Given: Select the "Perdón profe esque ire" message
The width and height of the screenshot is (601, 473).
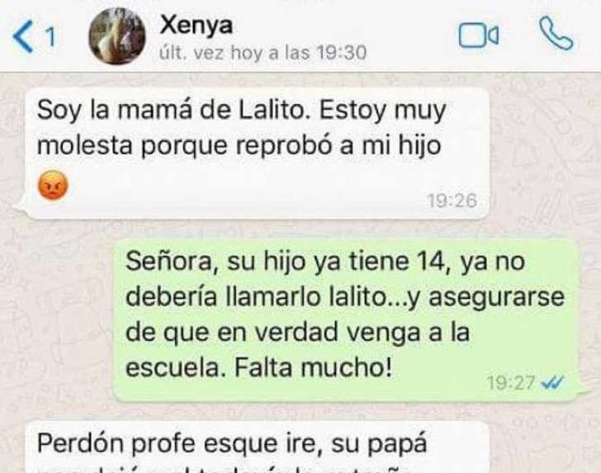Looking at the screenshot, I should coord(232,443).
